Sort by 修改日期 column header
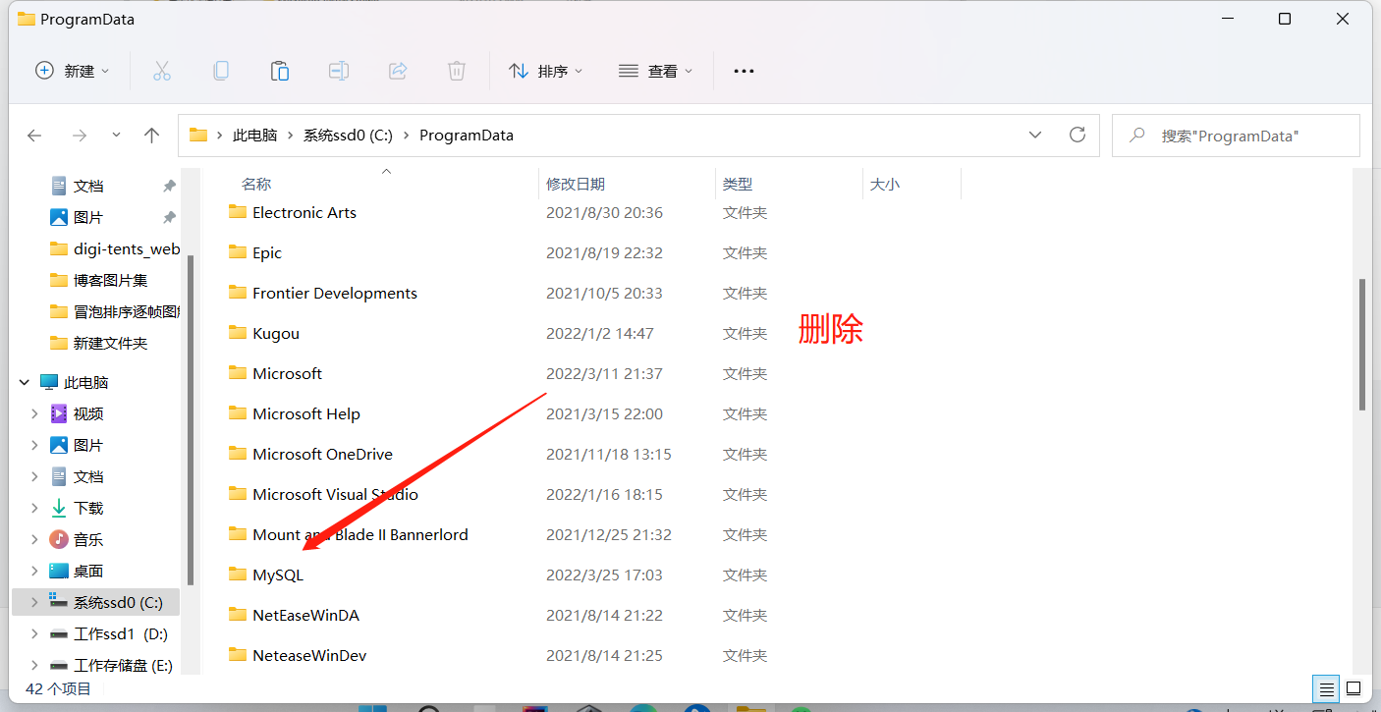 point(576,184)
